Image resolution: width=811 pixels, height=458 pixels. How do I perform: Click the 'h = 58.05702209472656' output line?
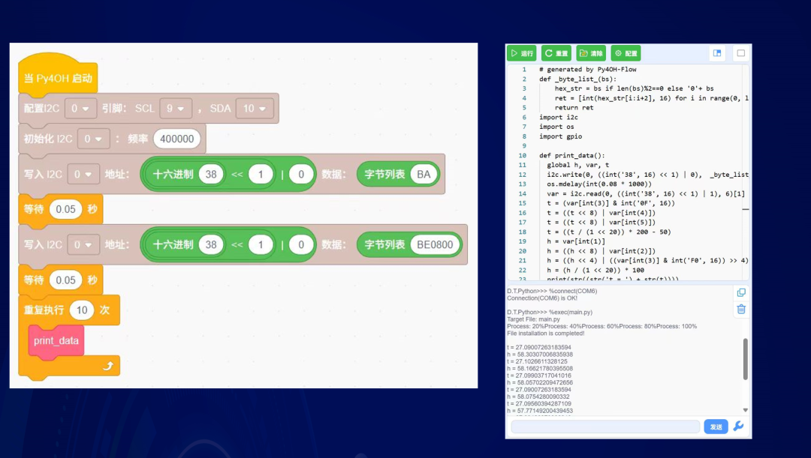[540, 382]
